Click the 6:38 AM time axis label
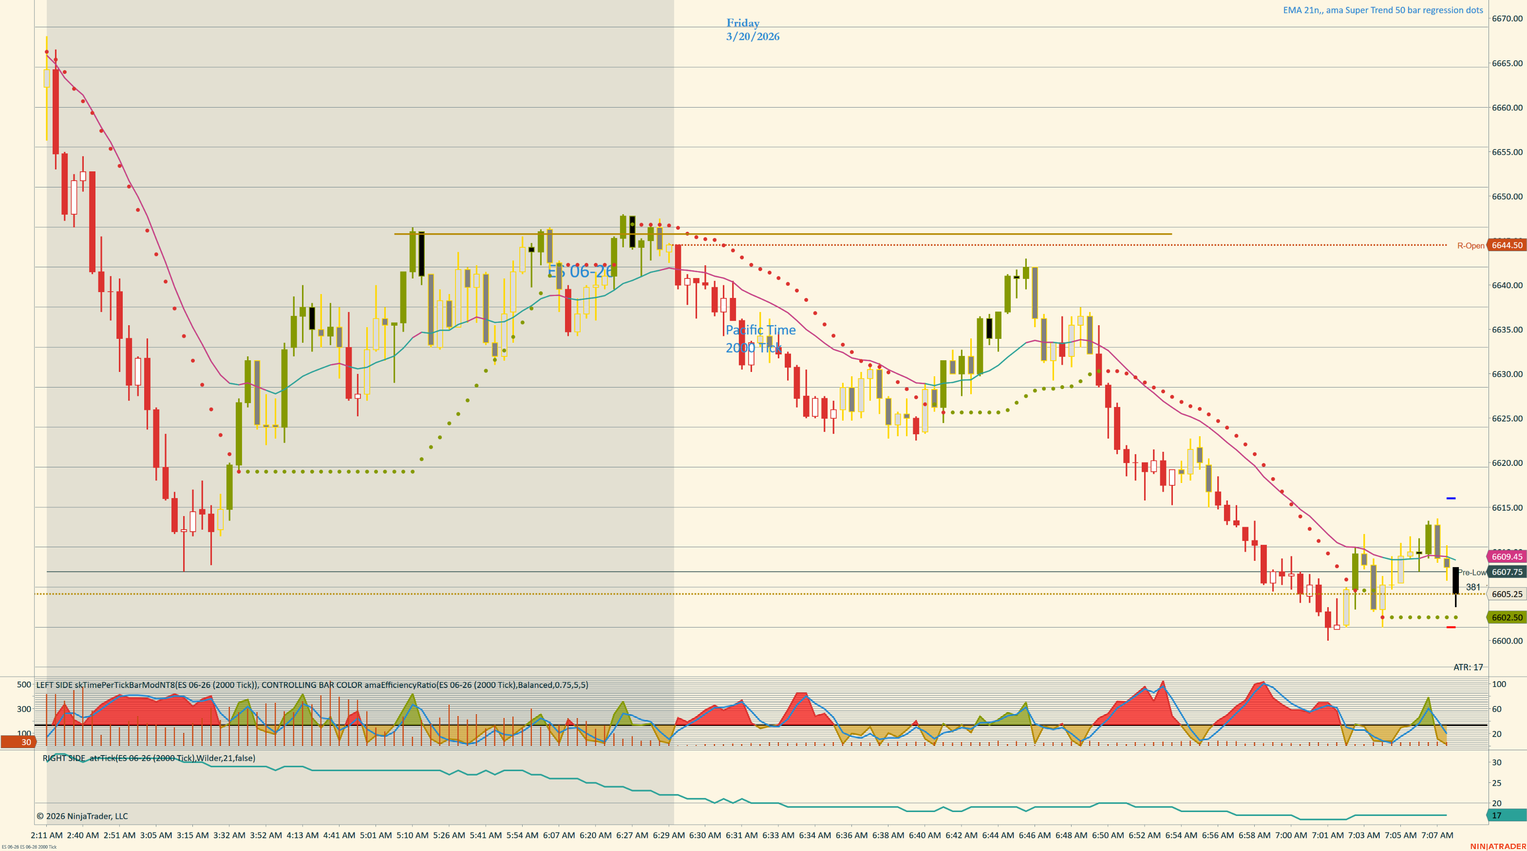This screenshot has width=1527, height=851. pos(888,835)
